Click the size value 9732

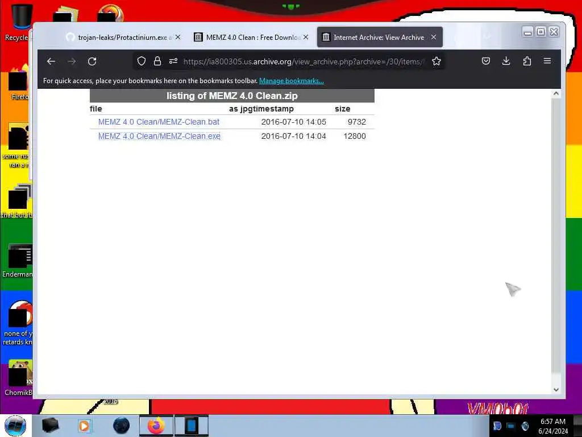357,122
